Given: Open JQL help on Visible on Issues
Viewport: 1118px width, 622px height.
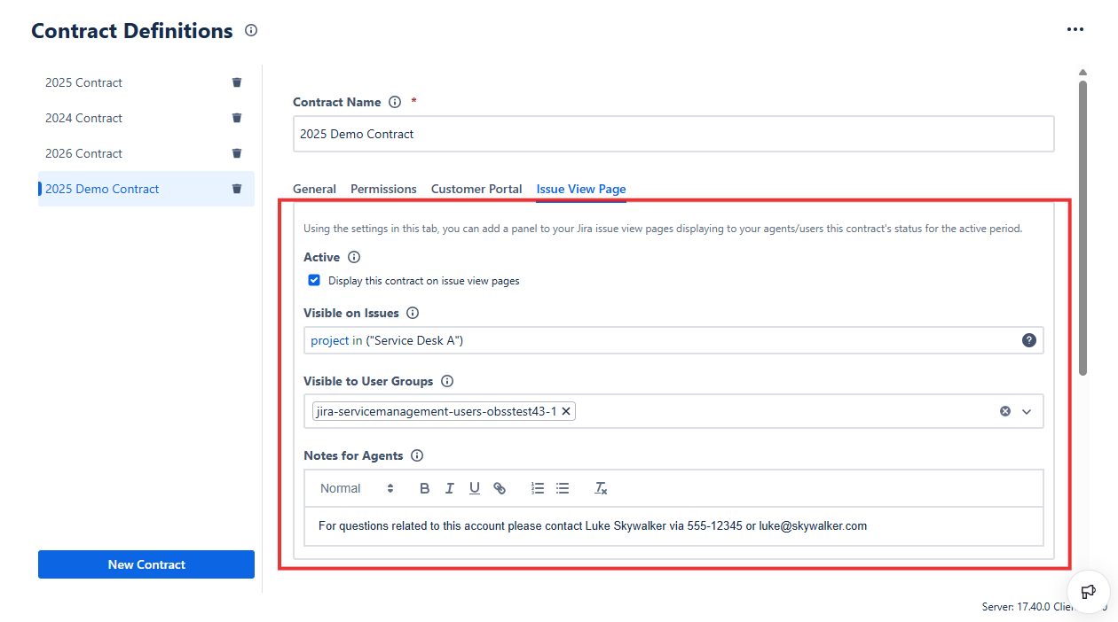Looking at the screenshot, I should click(1028, 340).
